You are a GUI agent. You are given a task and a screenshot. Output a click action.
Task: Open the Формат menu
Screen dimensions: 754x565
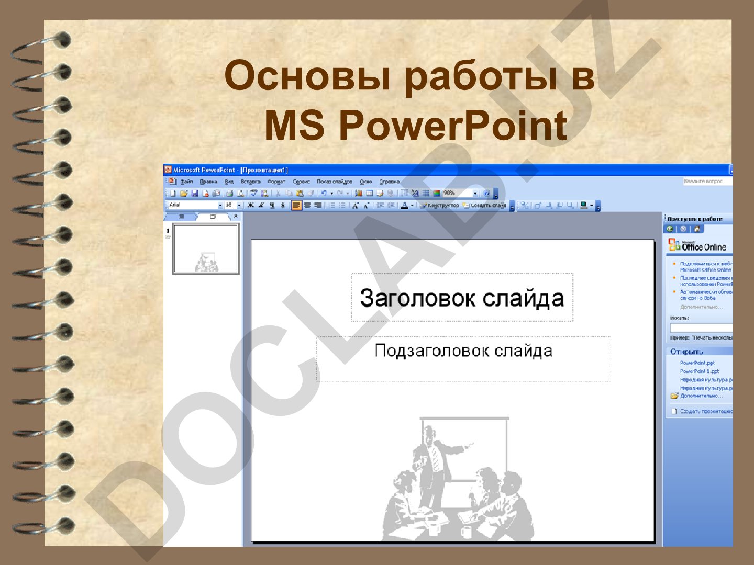pyautogui.click(x=276, y=182)
